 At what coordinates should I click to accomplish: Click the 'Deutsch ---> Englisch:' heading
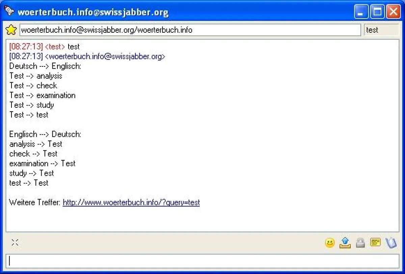click(45, 66)
